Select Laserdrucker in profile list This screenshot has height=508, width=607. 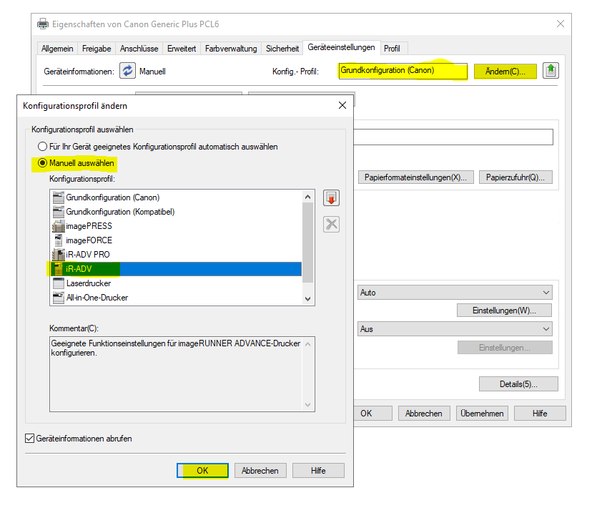coord(177,283)
